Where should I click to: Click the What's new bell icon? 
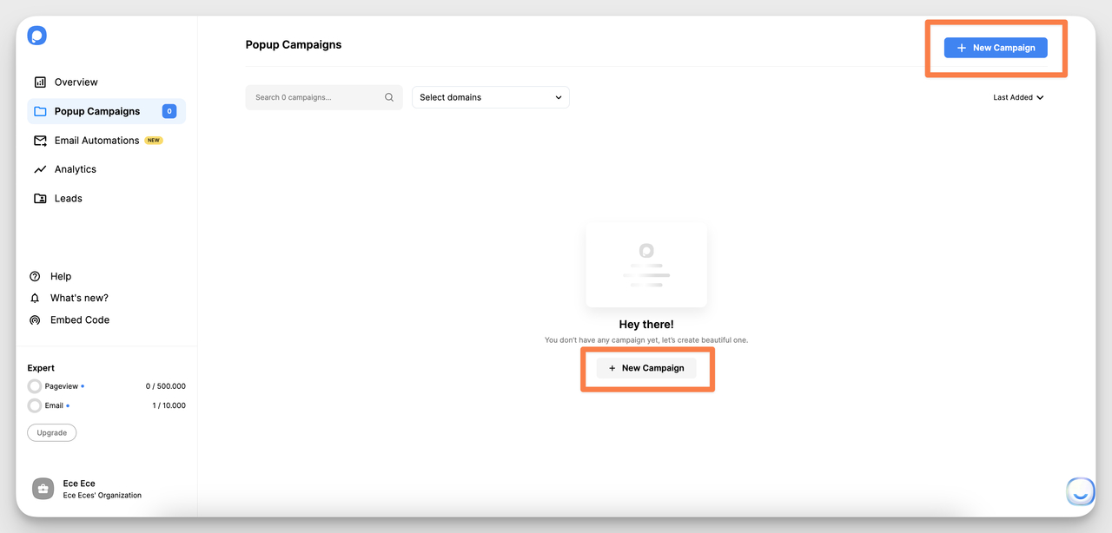click(x=35, y=298)
